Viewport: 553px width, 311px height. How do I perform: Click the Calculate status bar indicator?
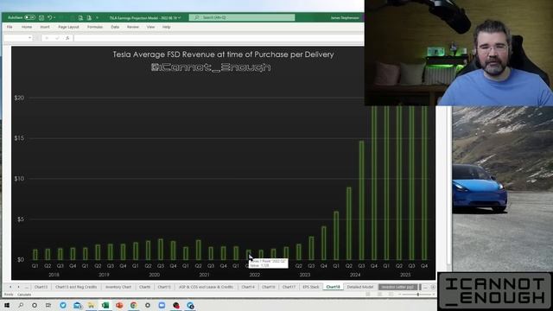pyautogui.click(x=24, y=295)
